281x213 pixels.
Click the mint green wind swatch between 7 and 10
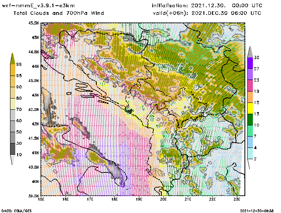click(250, 131)
